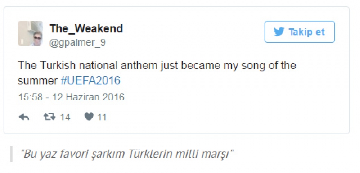Open the 15:58 - 12 Haziran 2016 timestamp
Screen dimensions: 360x173
click(71, 97)
